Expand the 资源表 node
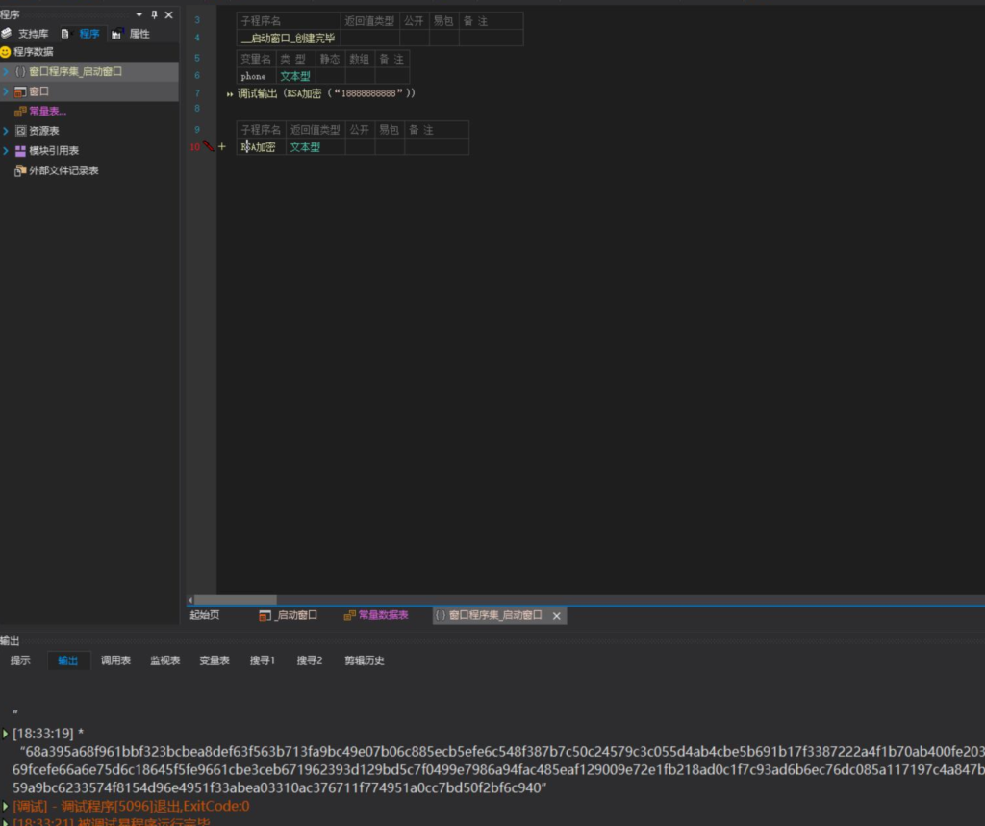Screen dimensions: 985x826 tap(6, 131)
